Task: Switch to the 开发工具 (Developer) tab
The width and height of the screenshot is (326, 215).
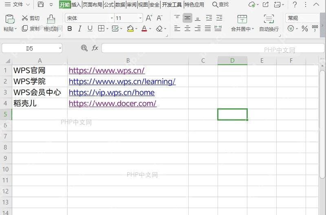Action: (x=172, y=4)
